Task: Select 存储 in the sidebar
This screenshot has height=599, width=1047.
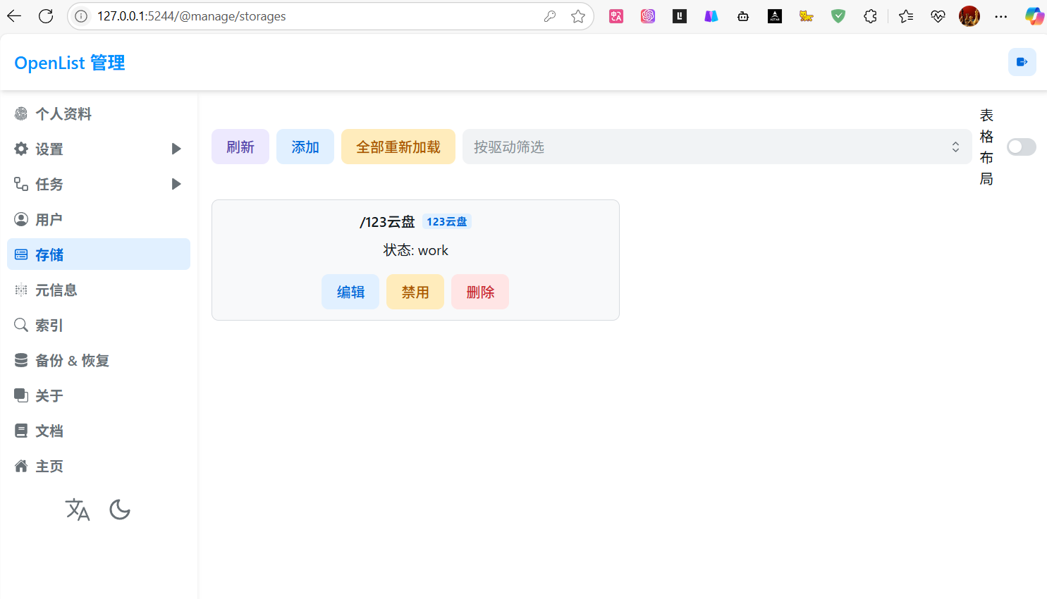Action: pyautogui.click(x=99, y=254)
